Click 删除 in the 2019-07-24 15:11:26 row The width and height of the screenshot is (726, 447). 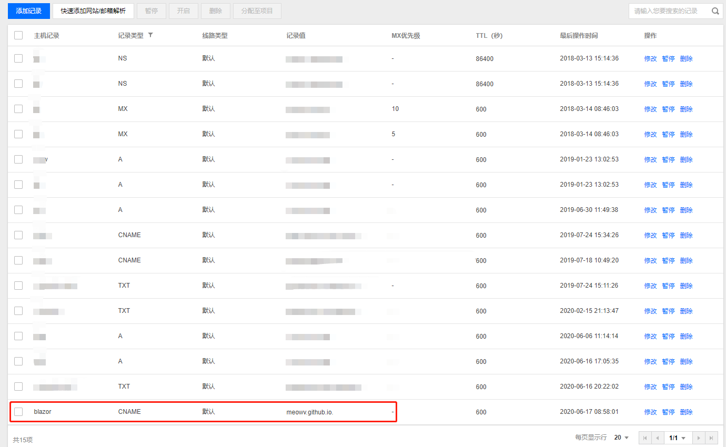point(687,286)
